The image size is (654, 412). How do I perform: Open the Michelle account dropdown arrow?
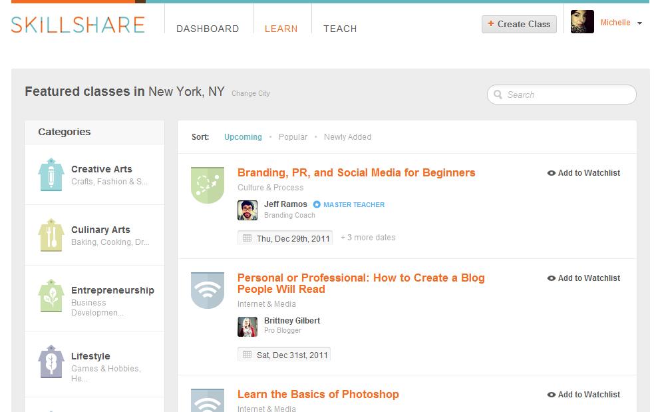639,23
